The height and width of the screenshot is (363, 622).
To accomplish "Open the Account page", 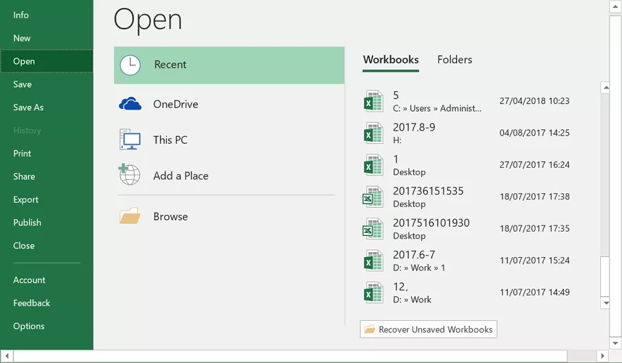I will 30,279.
